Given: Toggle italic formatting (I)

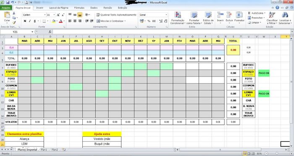Looking at the screenshot, I should coord(30,21).
